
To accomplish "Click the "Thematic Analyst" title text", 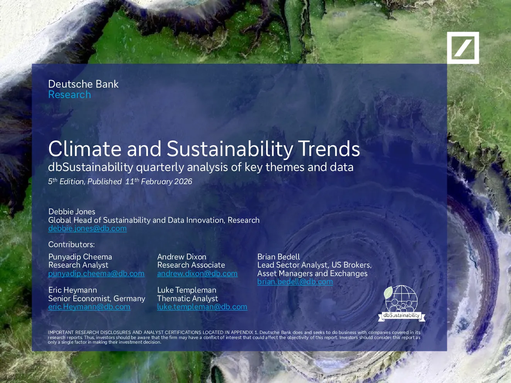I will 188,298.
